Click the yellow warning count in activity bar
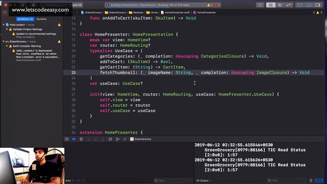Image resolution: width=327 pixels, height=184 pixels. (209, 5)
